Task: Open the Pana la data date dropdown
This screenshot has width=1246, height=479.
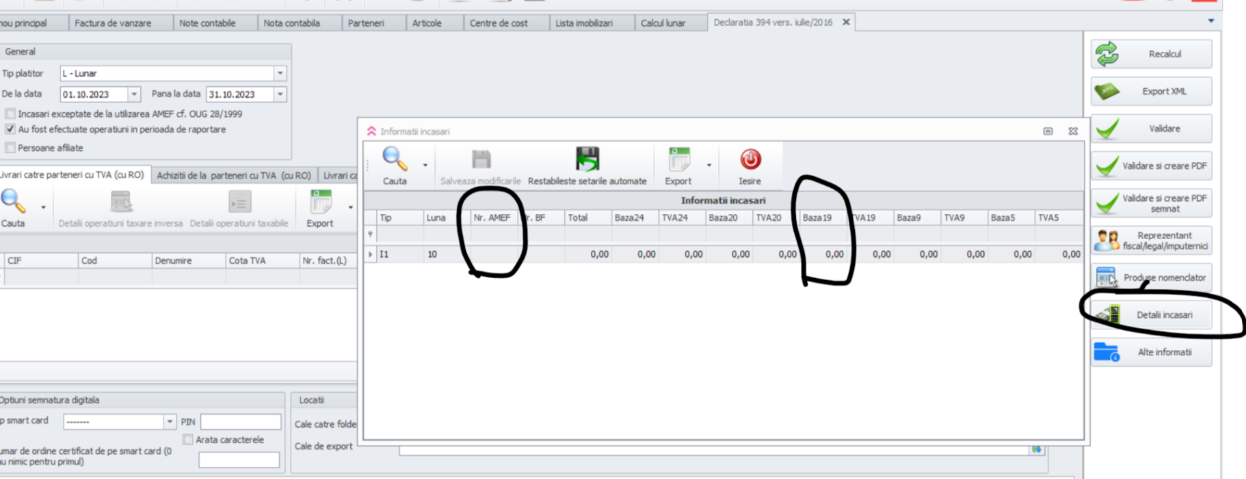Action: [x=280, y=94]
